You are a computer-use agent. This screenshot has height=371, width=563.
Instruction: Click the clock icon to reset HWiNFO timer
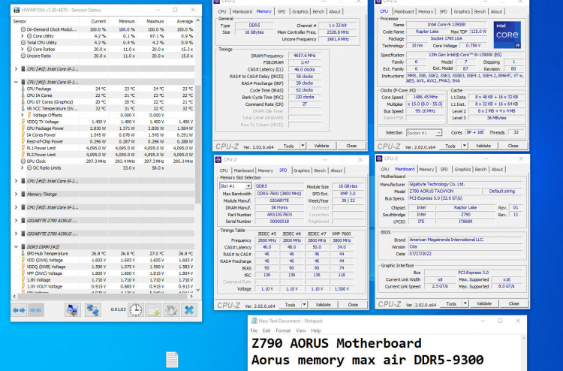click(x=135, y=309)
